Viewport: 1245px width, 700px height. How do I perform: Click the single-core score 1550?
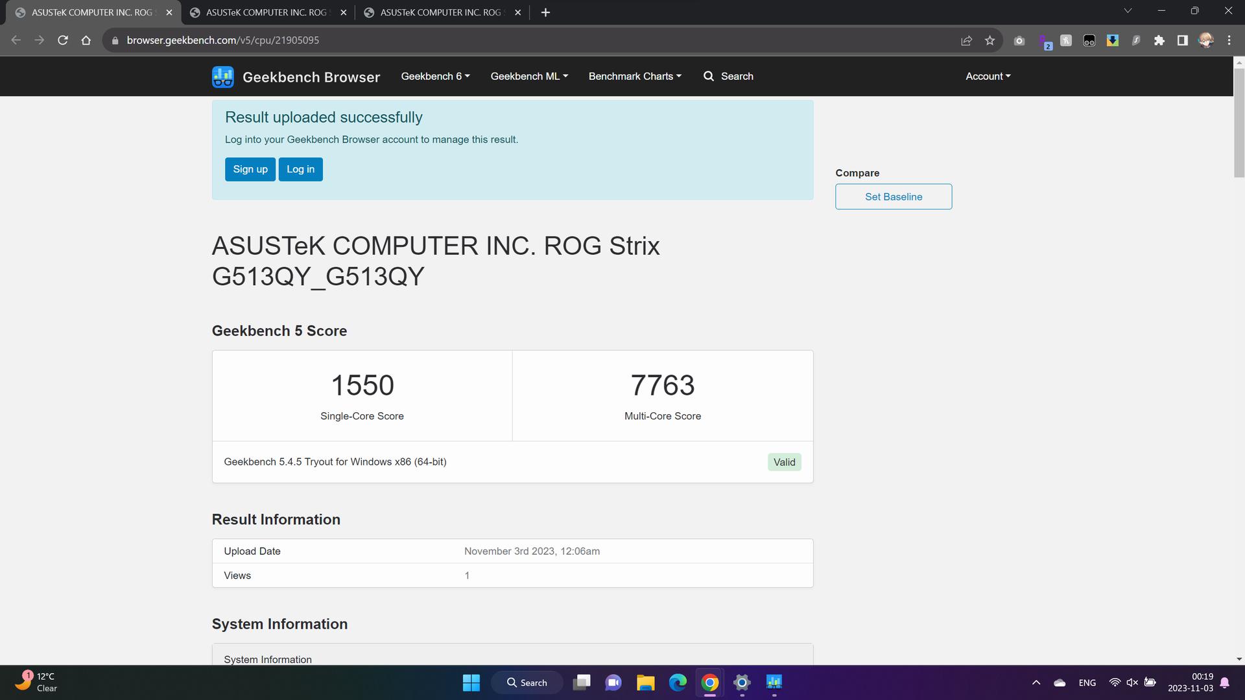point(362,386)
